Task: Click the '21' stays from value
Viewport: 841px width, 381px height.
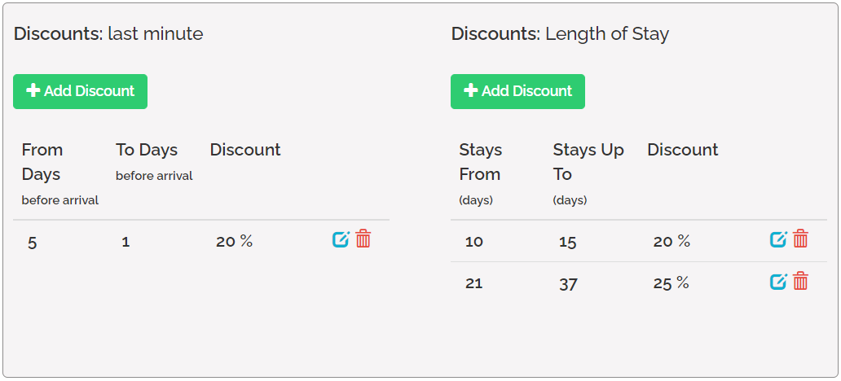Action: point(473,283)
